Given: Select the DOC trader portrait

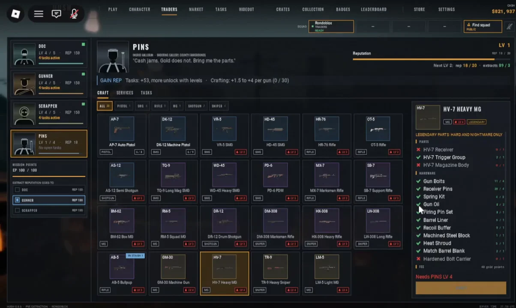Looking at the screenshot, I should [x=24, y=54].
